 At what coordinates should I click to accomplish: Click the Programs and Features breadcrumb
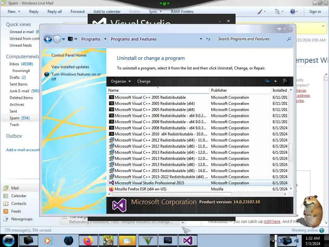(134, 39)
